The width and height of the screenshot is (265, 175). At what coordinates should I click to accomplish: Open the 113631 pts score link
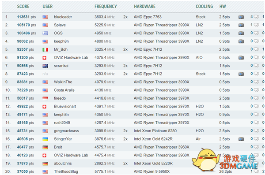(26, 17)
